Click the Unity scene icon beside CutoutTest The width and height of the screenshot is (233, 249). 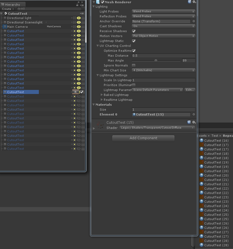click(6, 13)
